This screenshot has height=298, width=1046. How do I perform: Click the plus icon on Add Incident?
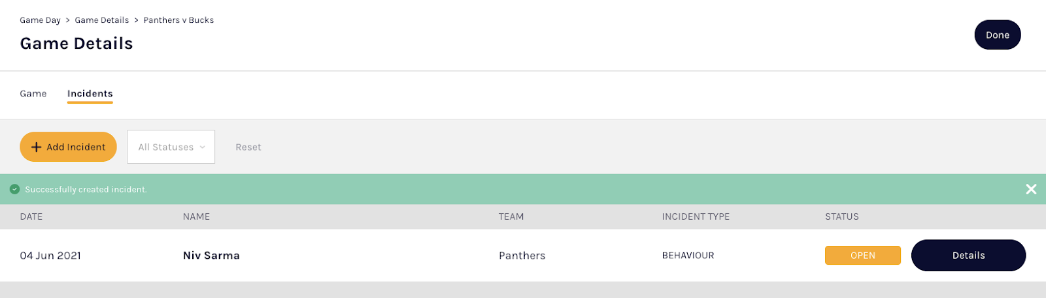pos(37,147)
